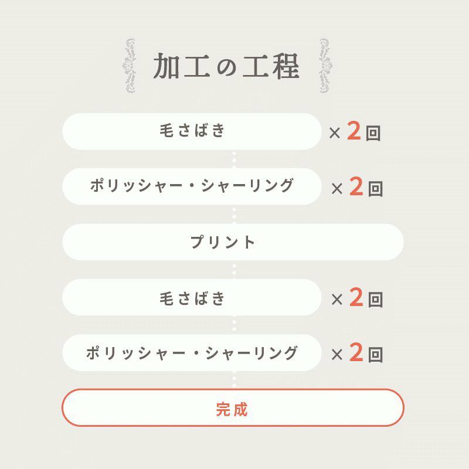Click the dotted connector directly below プリント
Screen dimensions: 469x469
pyautogui.click(x=233, y=270)
